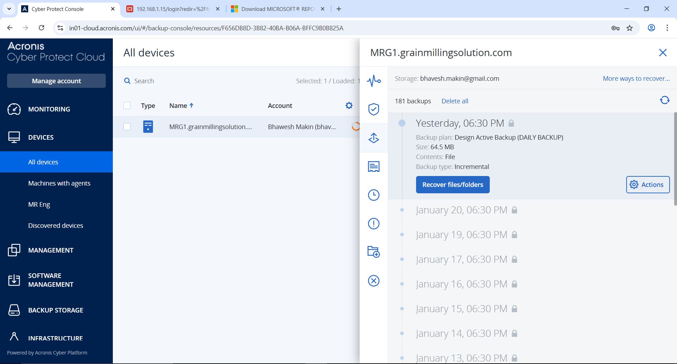Click Recover files/folders button
This screenshot has height=364, width=677.
coord(453,184)
